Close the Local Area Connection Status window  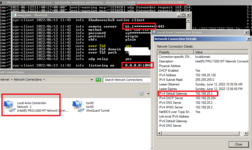pos(246,32)
